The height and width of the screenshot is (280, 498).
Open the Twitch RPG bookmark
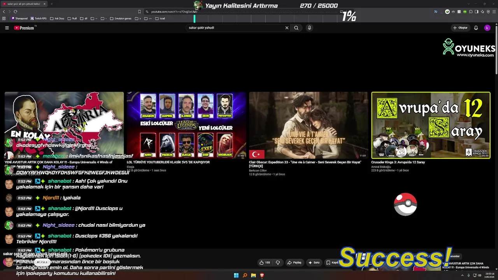pos(39,18)
